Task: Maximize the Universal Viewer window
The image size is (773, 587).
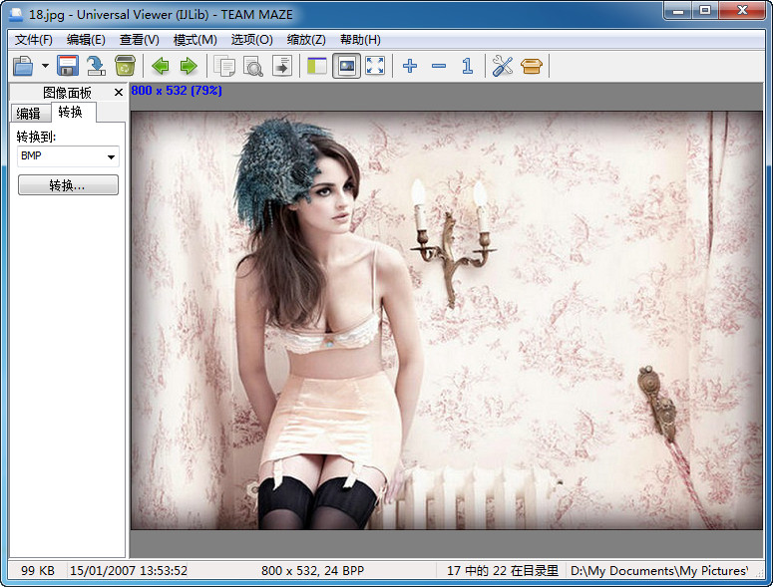Action: click(x=705, y=11)
